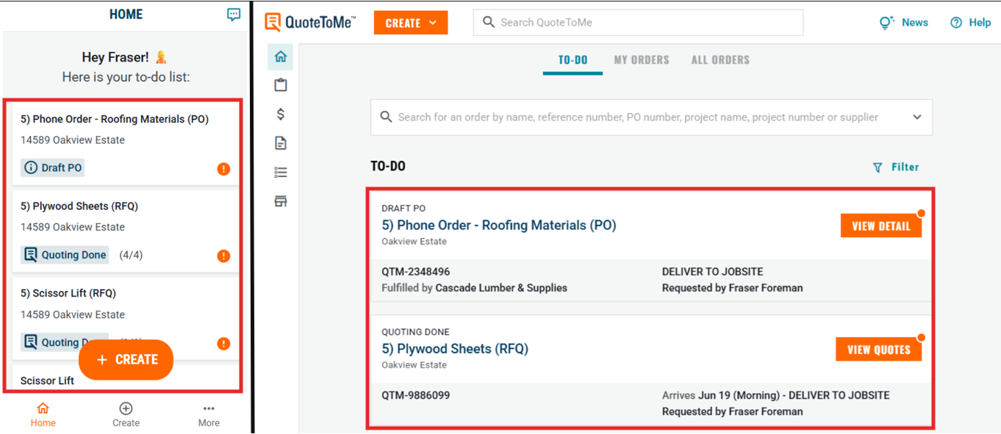Open the 5) Scissor Lift (RFQ) mobile card
The width and height of the screenshot is (1001, 434).
tap(125, 319)
